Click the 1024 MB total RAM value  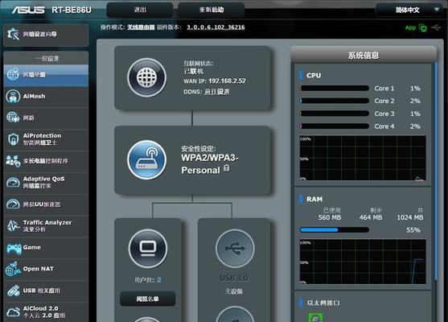click(410, 217)
